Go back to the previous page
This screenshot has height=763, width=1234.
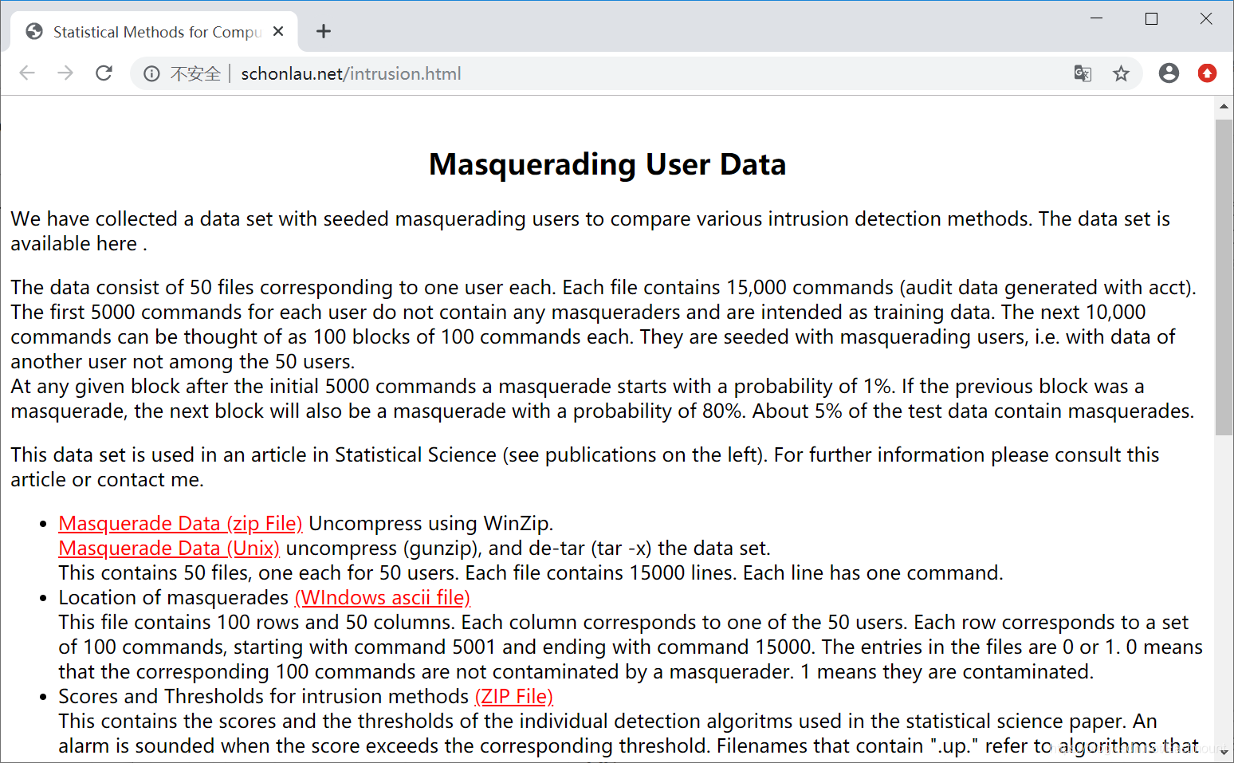coord(27,73)
